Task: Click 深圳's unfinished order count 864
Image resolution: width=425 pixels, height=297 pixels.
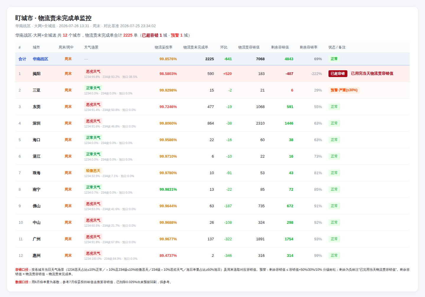Action: (x=211, y=123)
